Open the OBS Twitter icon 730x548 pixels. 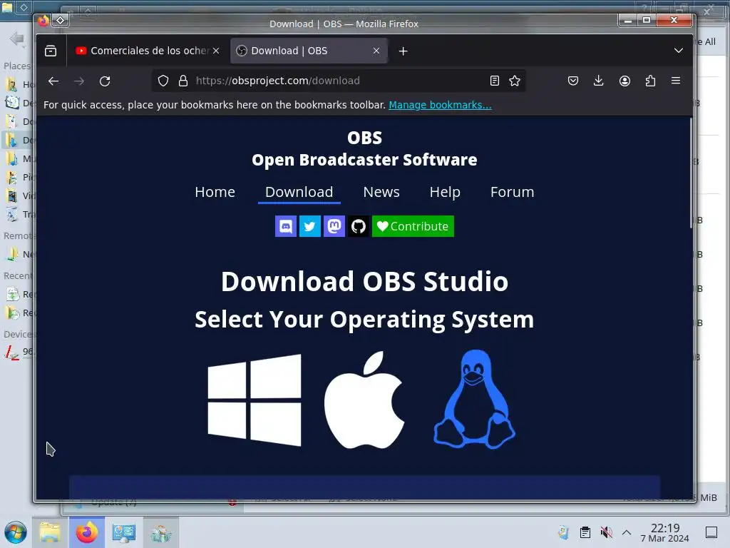[310, 226]
